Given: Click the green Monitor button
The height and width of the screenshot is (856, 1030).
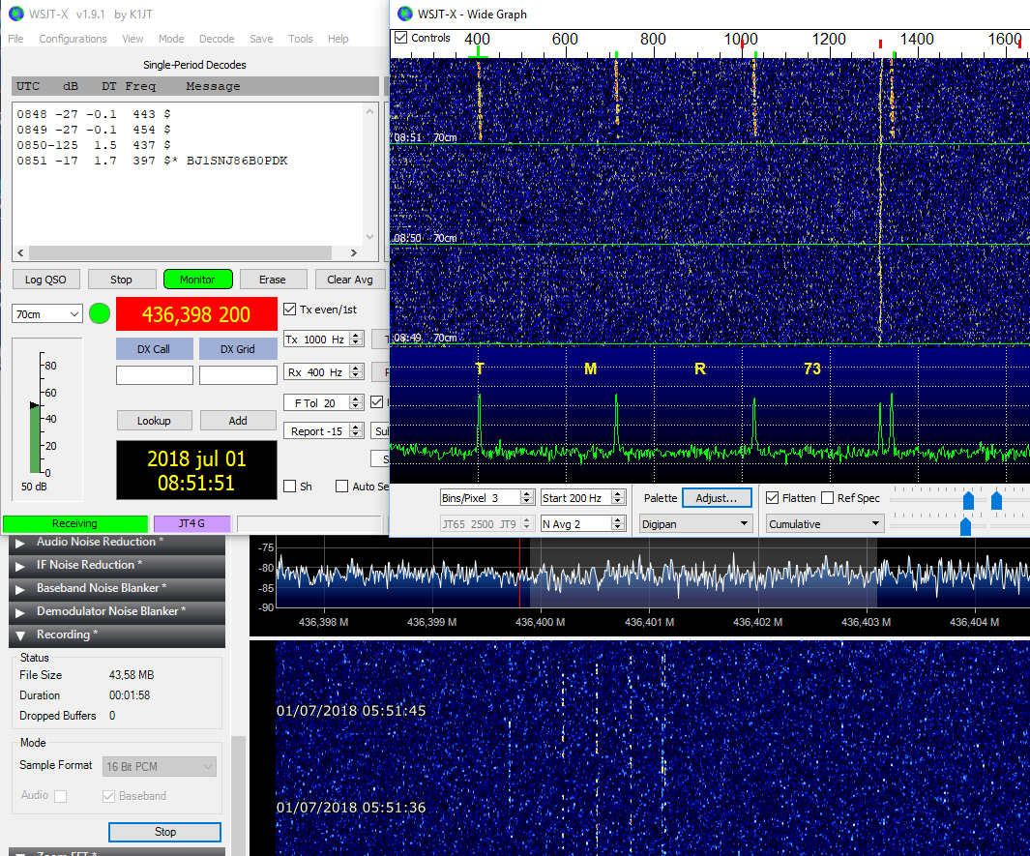Looking at the screenshot, I should tap(198, 280).
